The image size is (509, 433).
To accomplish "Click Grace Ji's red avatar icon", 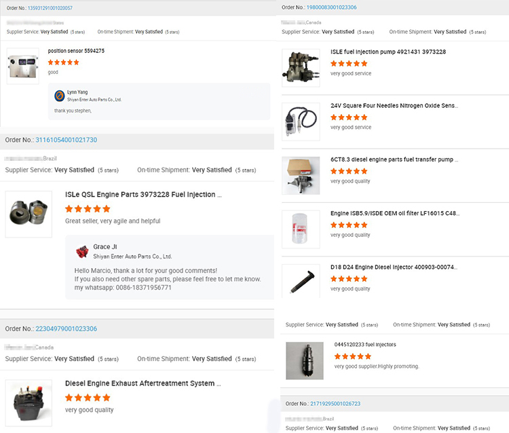I will coord(82,251).
